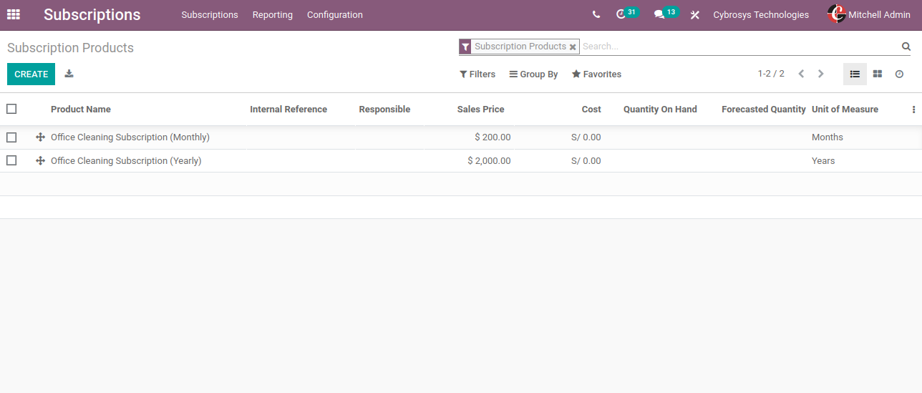Viewport: 922px width, 393px height.
Task: Remove the Subscription Products filter facet
Action: [x=573, y=47]
